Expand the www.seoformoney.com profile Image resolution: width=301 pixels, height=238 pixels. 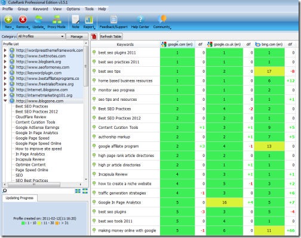coord(5,67)
